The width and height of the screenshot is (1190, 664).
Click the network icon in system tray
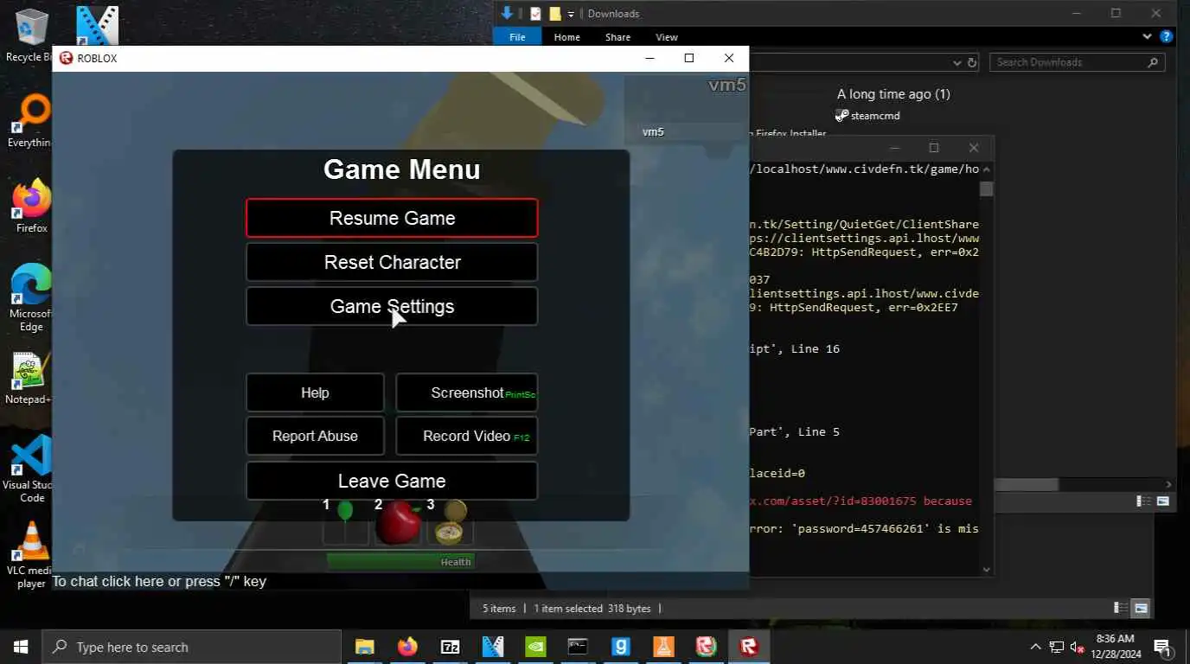1057,647
